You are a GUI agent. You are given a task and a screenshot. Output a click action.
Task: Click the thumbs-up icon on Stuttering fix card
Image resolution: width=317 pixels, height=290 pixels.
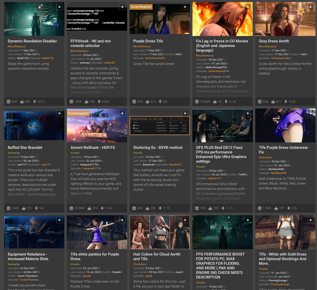148,208
